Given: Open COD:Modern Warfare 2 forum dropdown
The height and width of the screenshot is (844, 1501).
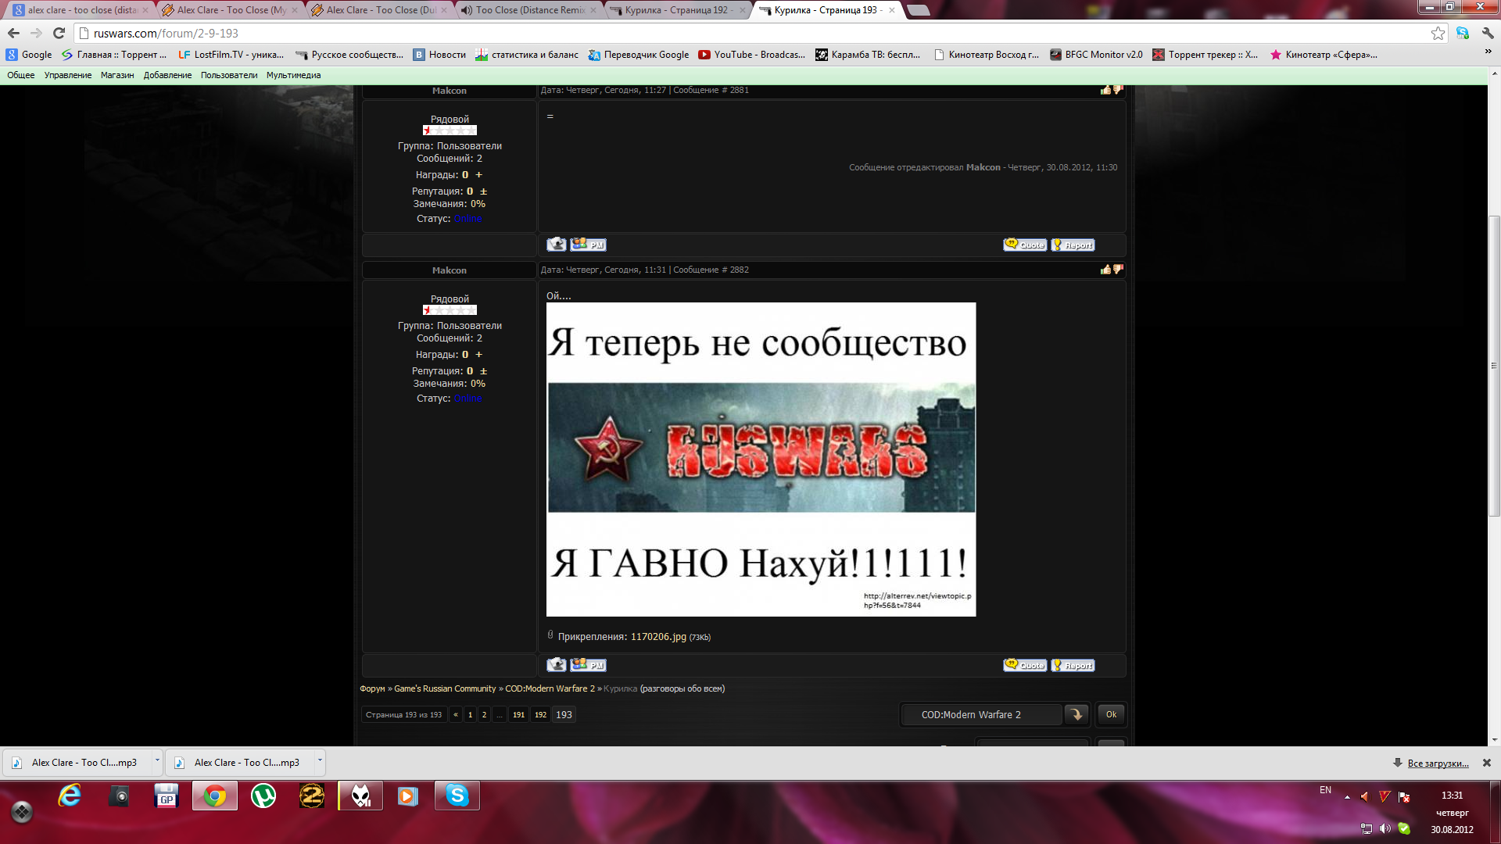Looking at the screenshot, I should point(994,715).
